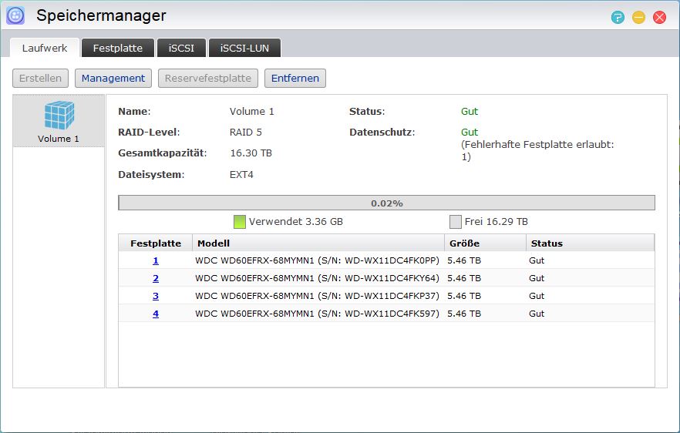Image resolution: width=680 pixels, height=433 pixels.
Task: Click the gray Frei color swatch
Action: (456, 221)
